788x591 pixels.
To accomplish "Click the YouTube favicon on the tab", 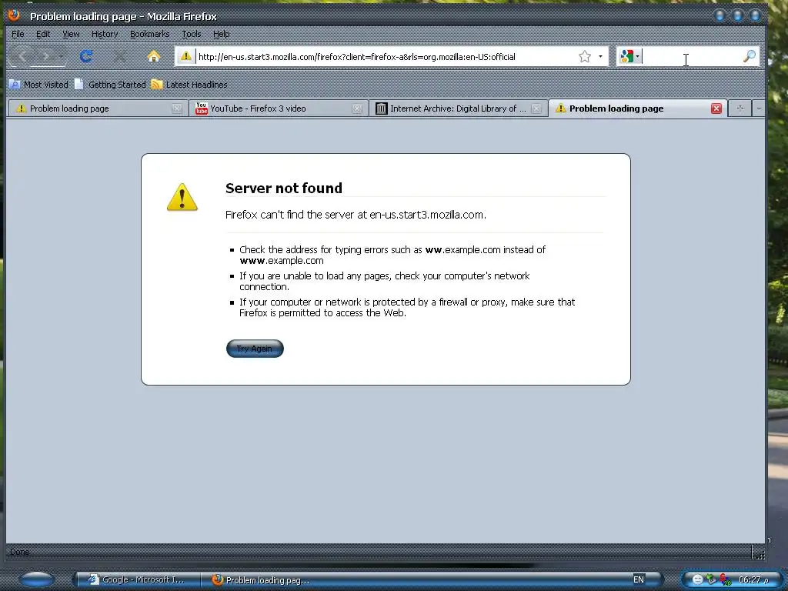I will [202, 109].
